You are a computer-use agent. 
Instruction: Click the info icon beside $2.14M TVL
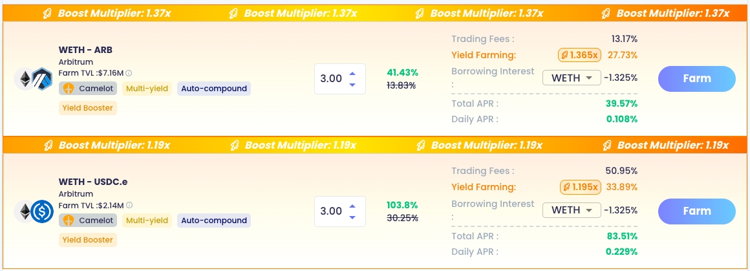point(130,205)
